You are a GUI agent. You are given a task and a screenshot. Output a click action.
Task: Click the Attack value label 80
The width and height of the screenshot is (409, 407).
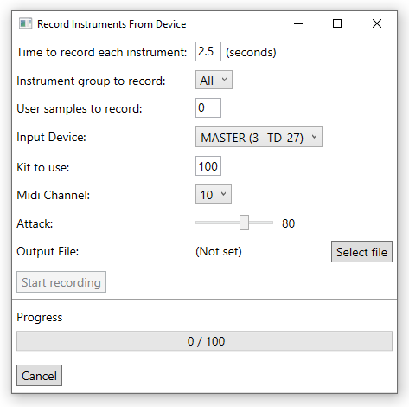click(x=288, y=223)
